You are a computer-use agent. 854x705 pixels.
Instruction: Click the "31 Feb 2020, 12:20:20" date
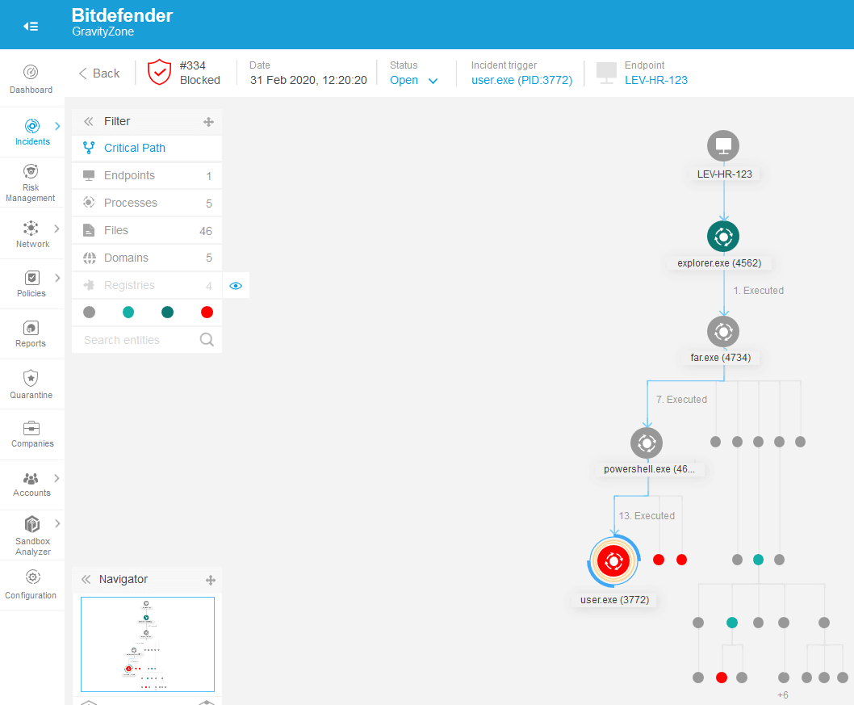(308, 80)
